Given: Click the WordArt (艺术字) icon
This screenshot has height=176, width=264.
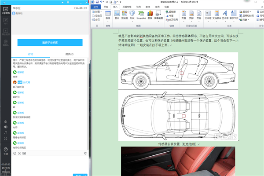Looking at the screenshot, I should [x=225, y=15].
